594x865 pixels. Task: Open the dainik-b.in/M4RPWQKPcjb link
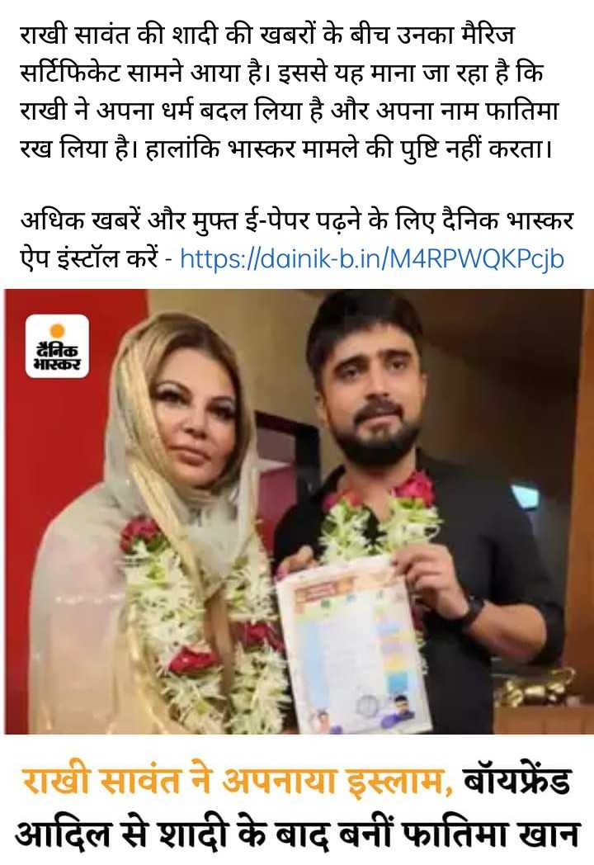click(372, 258)
